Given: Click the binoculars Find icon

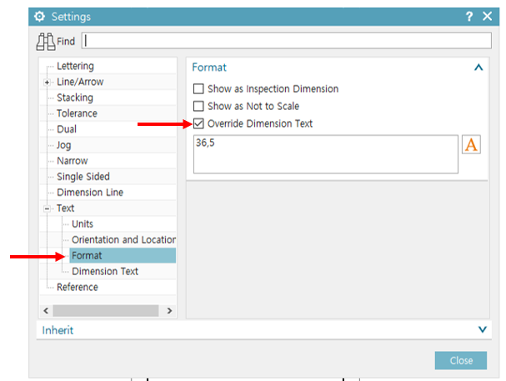Looking at the screenshot, I should pos(47,40).
